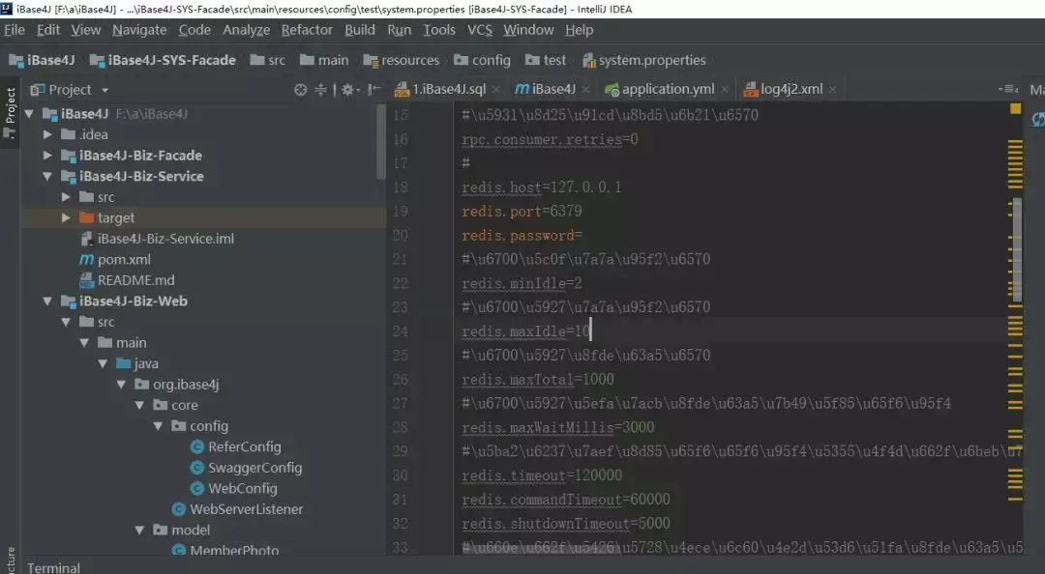The image size is (1045, 574).
Task: Click the scroll-from-source target icon
Action: point(301,89)
